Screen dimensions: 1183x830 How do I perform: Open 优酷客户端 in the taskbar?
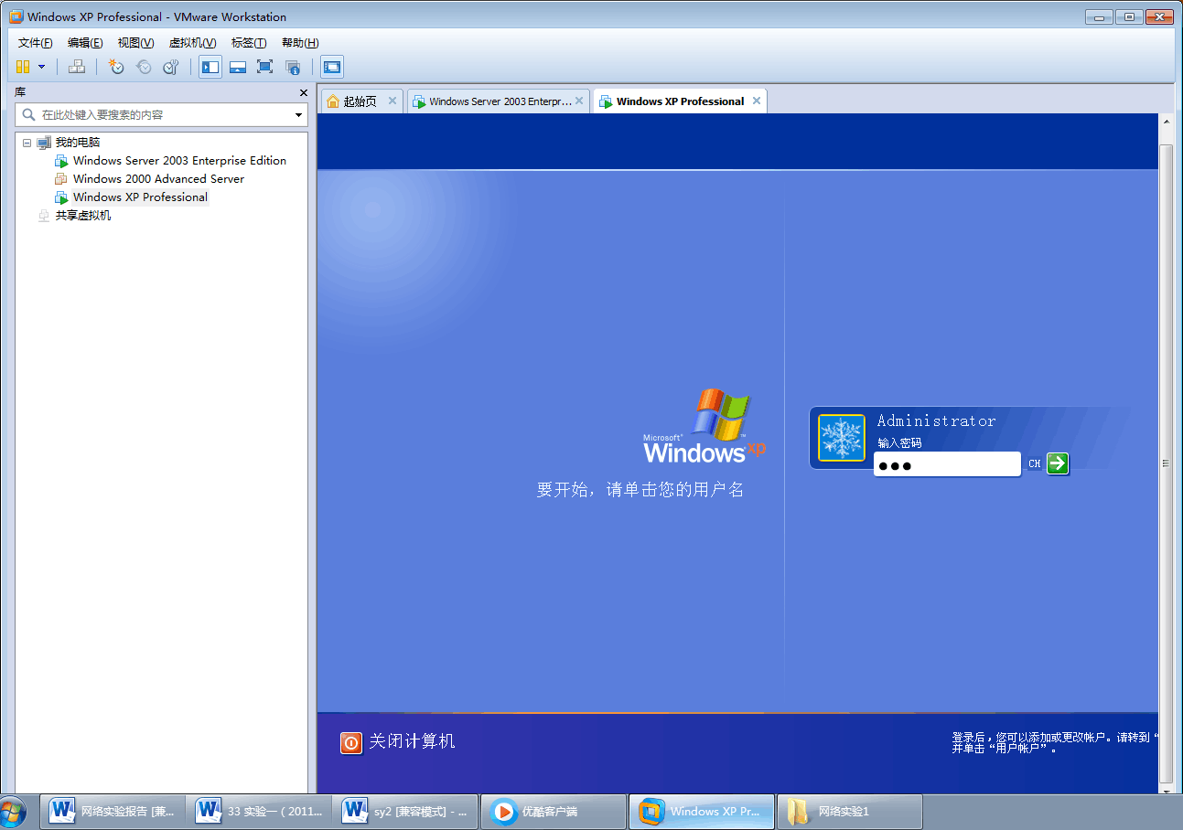click(554, 811)
